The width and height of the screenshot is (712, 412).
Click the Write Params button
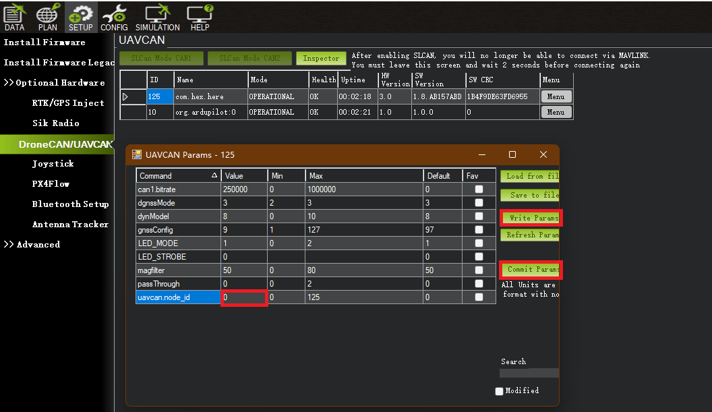pos(531,218)
